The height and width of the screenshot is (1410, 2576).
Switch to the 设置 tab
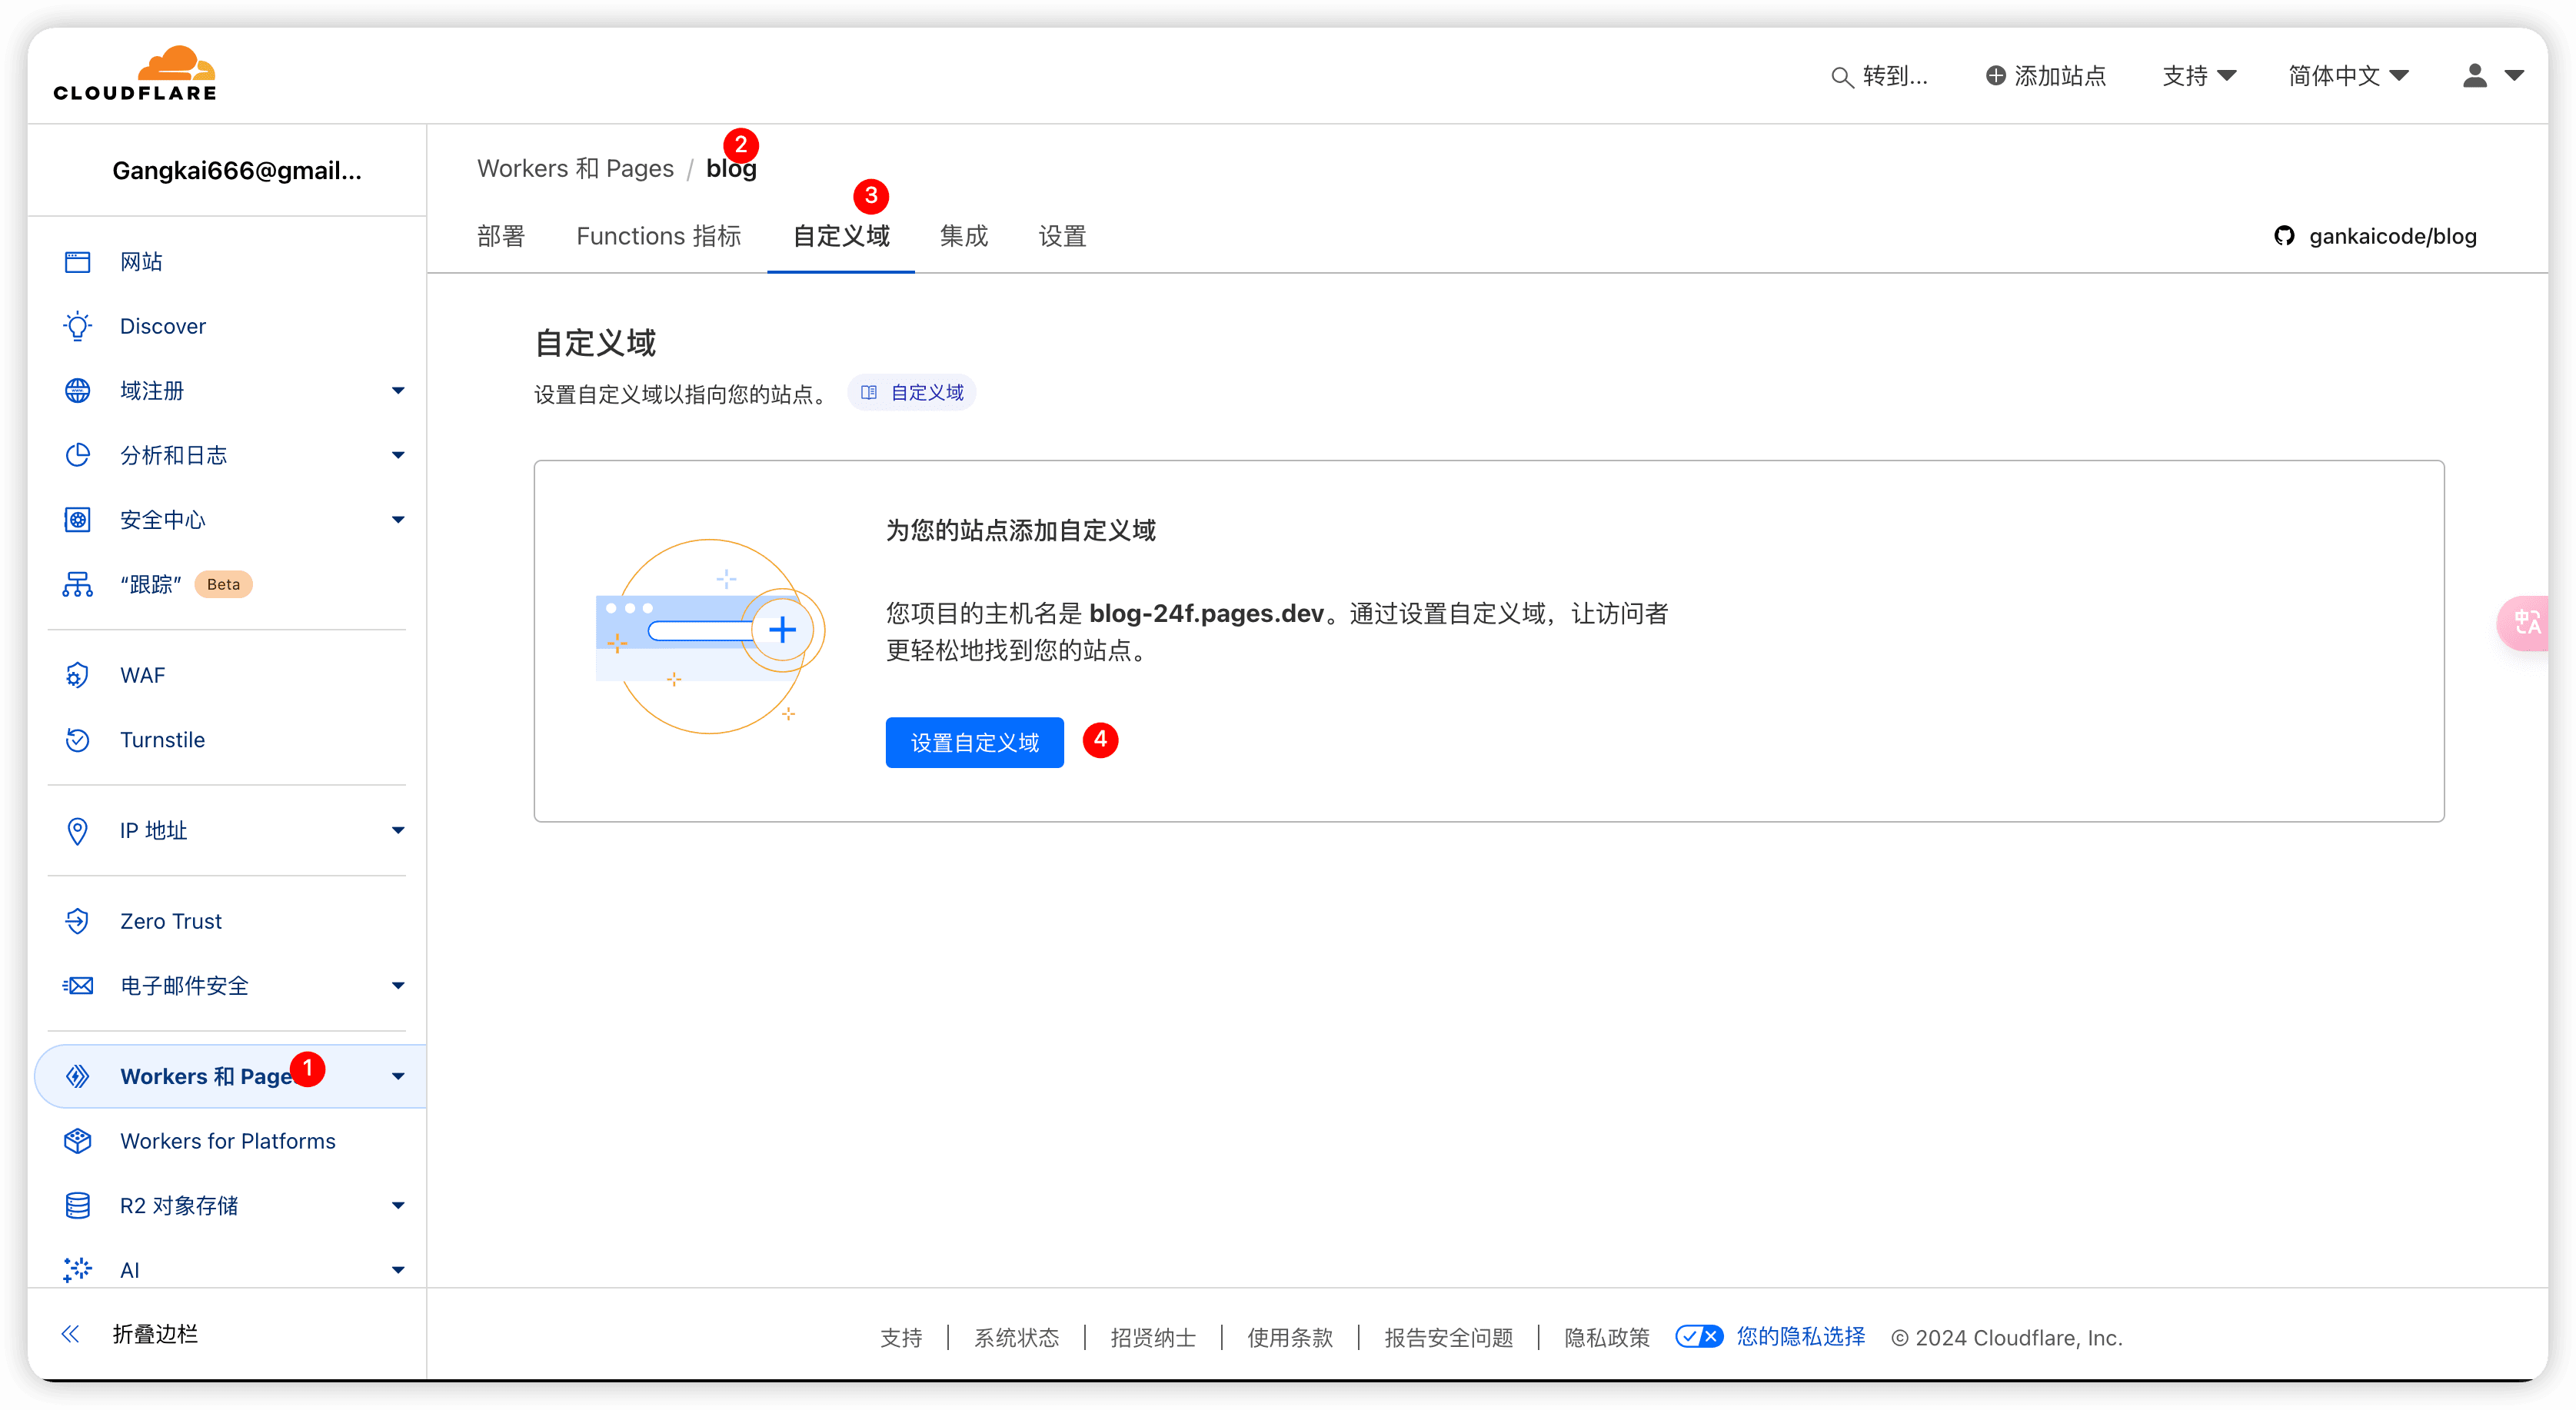[1060, 234]
